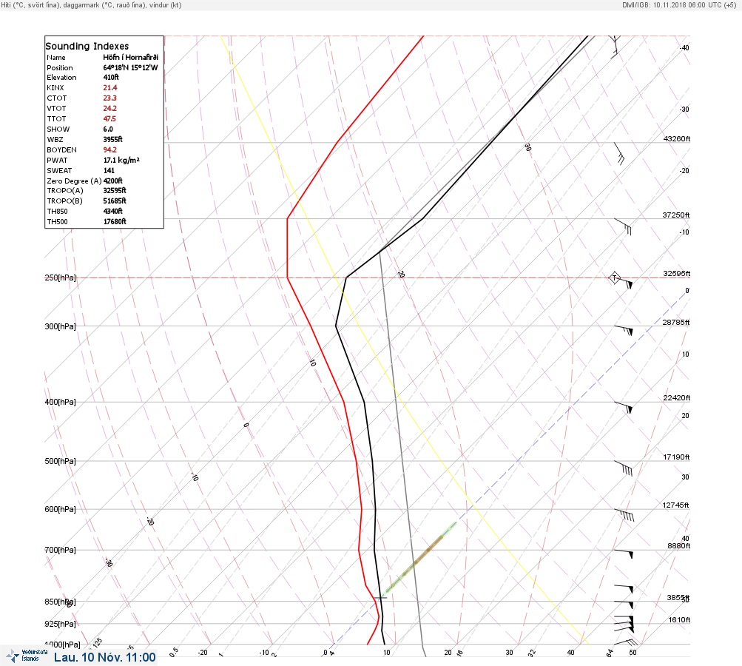Click the wind barb beside the 37250ft label

pyautogui.click(x=623, y=226)
